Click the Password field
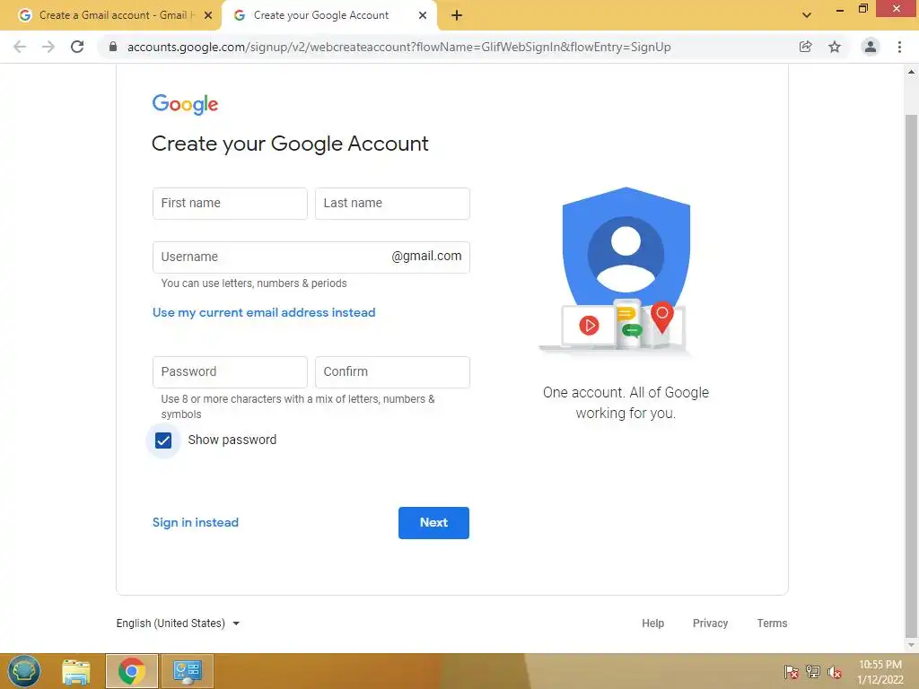The width and height of the screenshot is (919, 689). [230, 372]
